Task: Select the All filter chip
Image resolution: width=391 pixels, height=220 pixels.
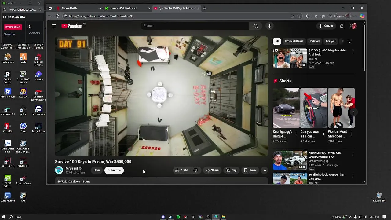Action: (277, 41)
